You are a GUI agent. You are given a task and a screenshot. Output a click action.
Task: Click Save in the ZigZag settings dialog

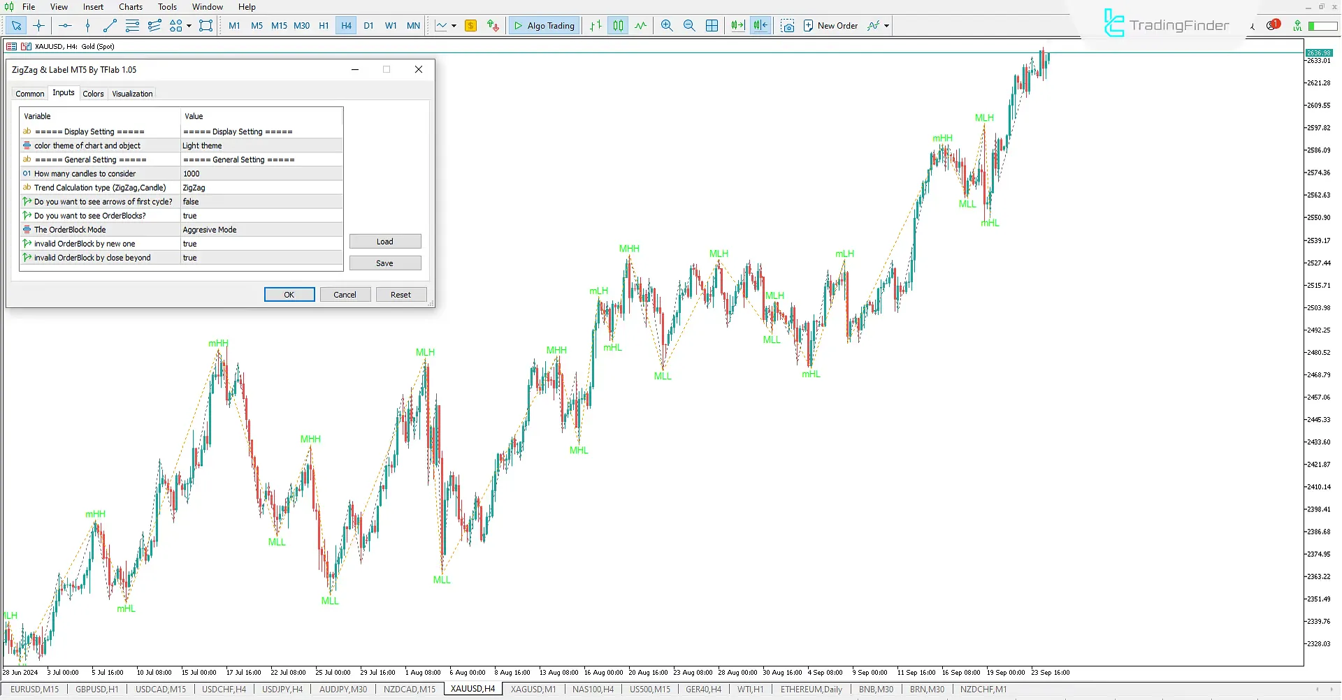[x=384, y=263]
